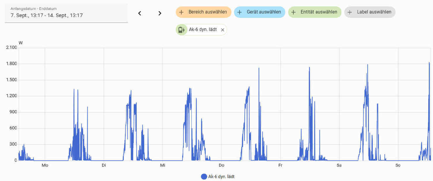Advance to the next time range
Image resolution: width=433 pixels, height=181 pixels.
point(160,13)
